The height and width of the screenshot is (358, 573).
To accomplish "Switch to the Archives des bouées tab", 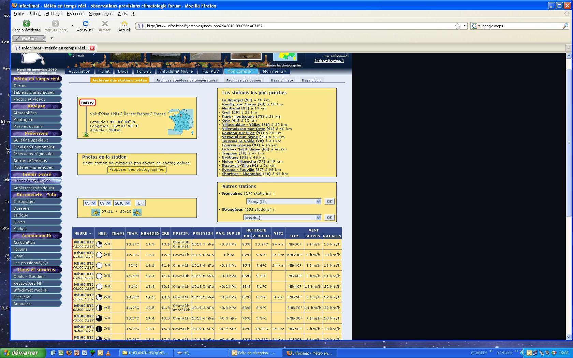I will [x=244, y=80].
